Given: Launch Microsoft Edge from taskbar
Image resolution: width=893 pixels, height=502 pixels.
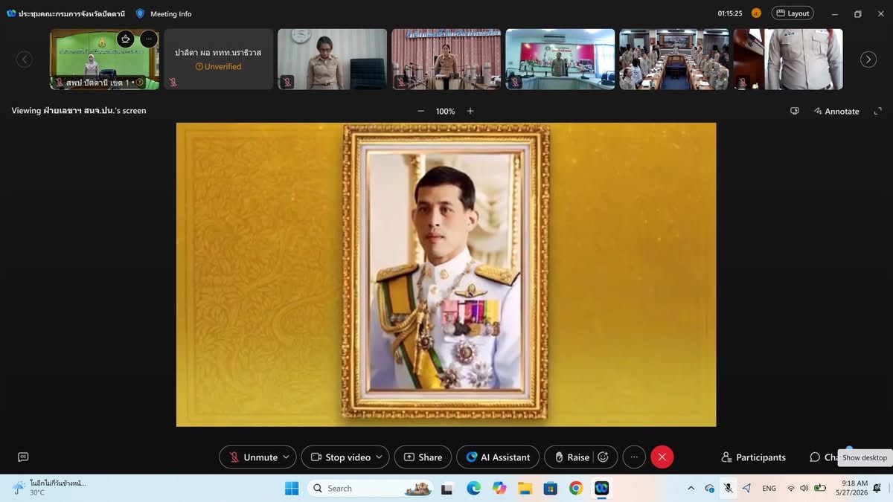Looking at the screenshot, I should tap(473, 488).
